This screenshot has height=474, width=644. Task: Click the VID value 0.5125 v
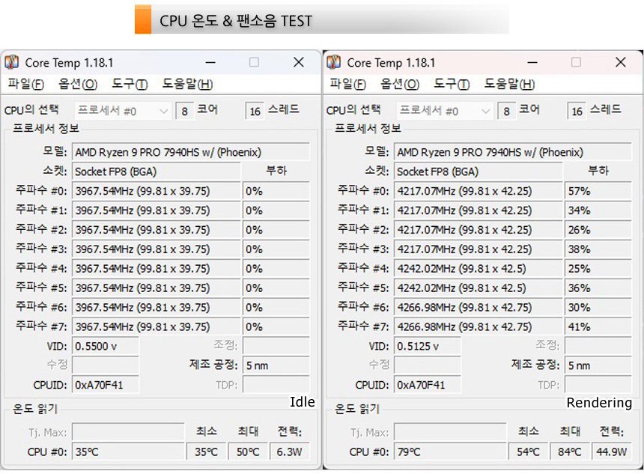click(x=428, y=346)
